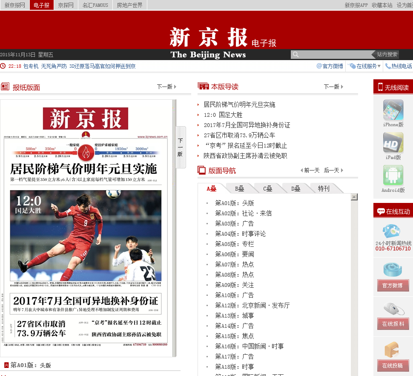Open 第A04版：时事评论

click(241, 234)
